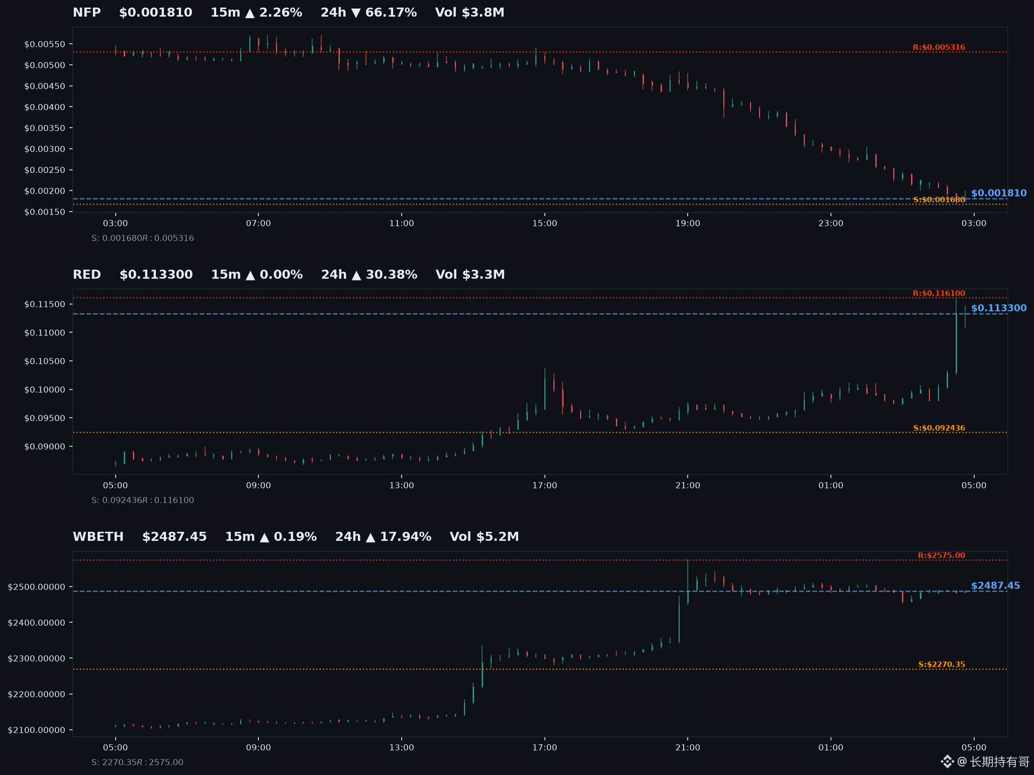Select the $0.00450 y-axis tick label
The height and width of the screenshot is (775, 1034).
[45, 86]
